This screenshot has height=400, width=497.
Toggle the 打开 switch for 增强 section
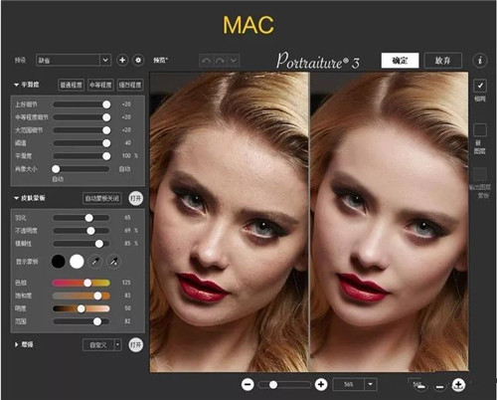click(136, 345)
